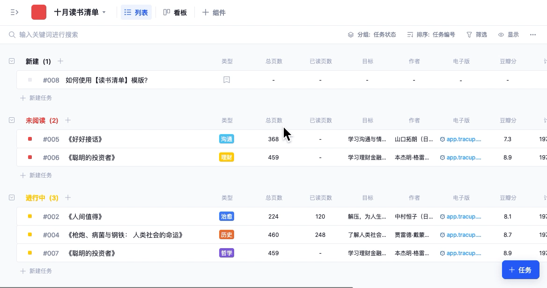Select the 列表 list view tab
Image resolution: width=547 pixels, height=288 pixels.
[x=136, y=12]
